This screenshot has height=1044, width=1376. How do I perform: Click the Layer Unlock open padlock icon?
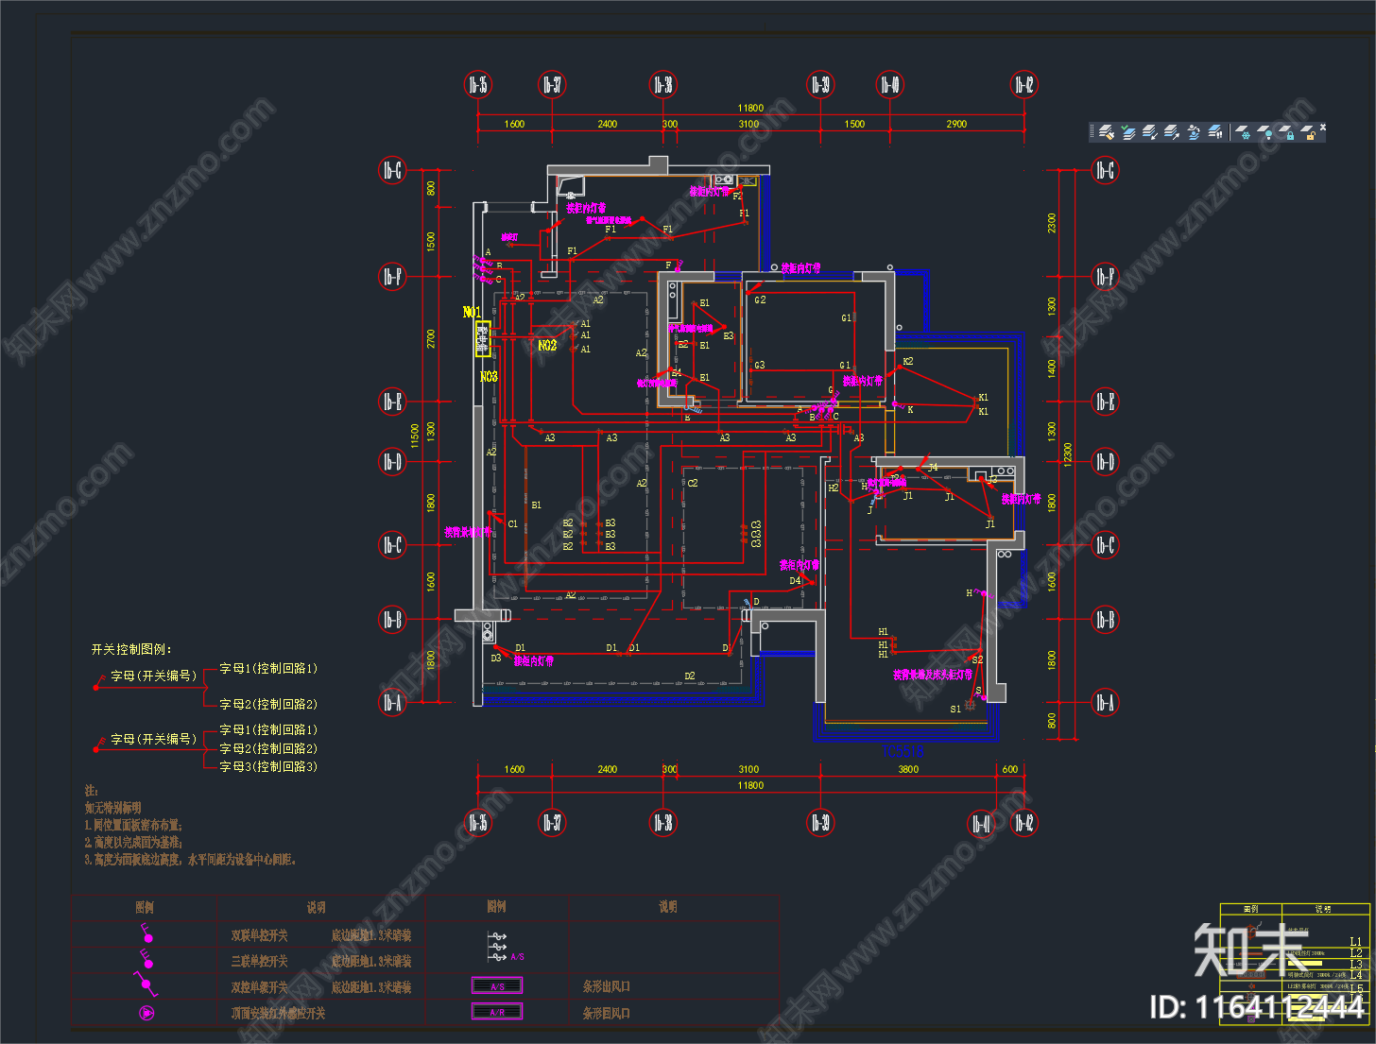coord(1309,132)
